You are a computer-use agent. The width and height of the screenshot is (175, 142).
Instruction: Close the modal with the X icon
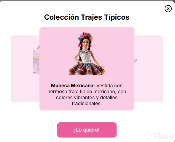click(x=168, y=9)
